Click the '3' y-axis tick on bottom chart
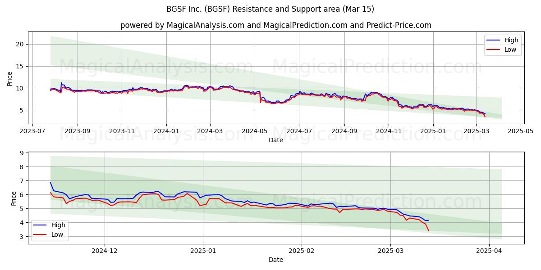Screen dimensions: 541x270 pyautogui.click(x=21, y=237)
